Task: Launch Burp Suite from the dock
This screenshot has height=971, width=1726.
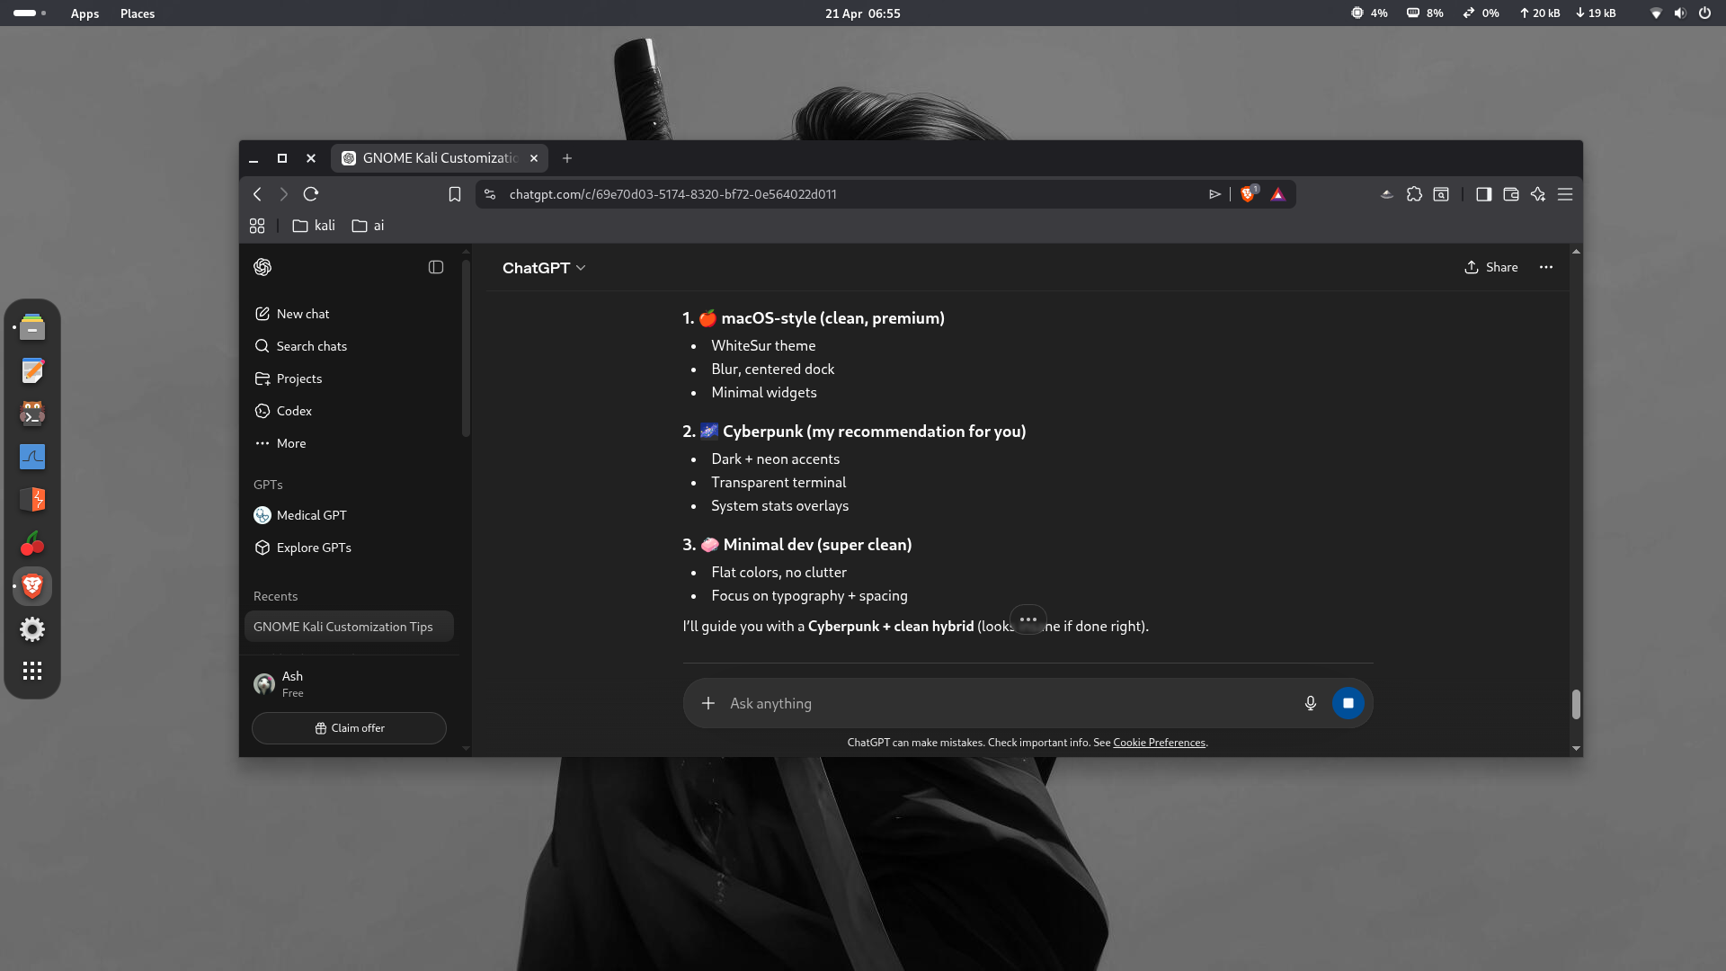Action: (32, 500)
